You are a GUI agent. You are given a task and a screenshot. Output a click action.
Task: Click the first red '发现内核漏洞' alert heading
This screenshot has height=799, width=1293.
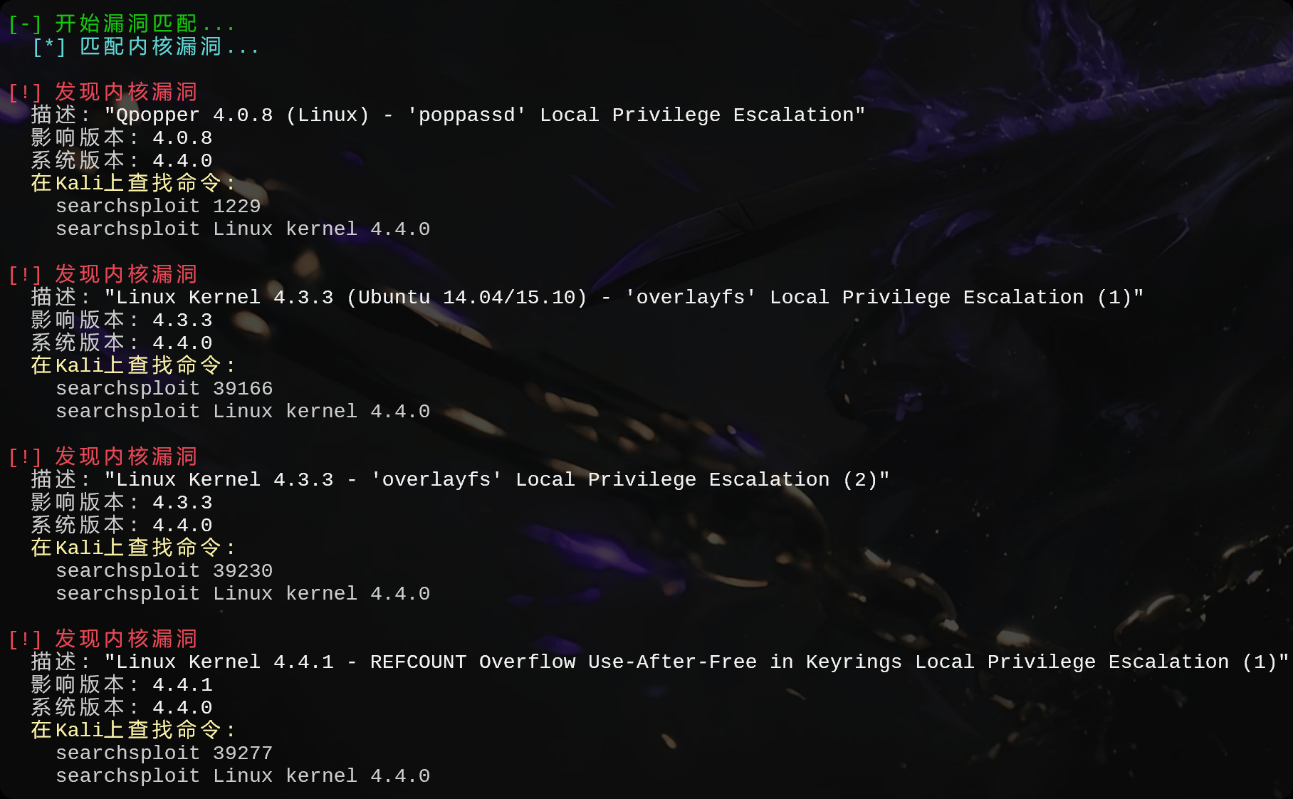(103, 92)
